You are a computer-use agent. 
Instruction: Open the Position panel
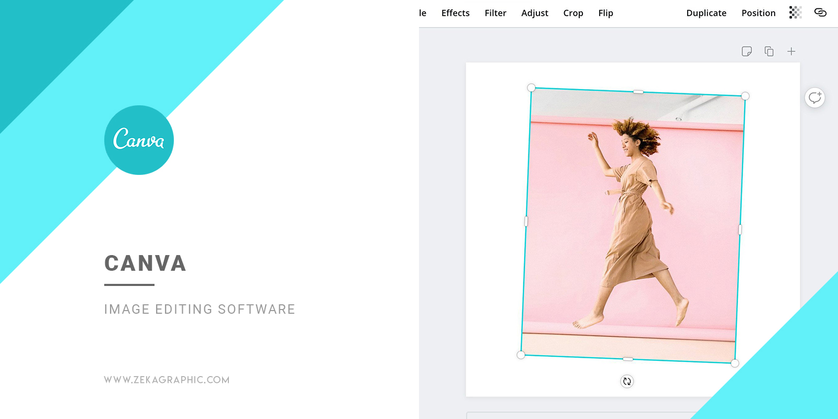758,13
